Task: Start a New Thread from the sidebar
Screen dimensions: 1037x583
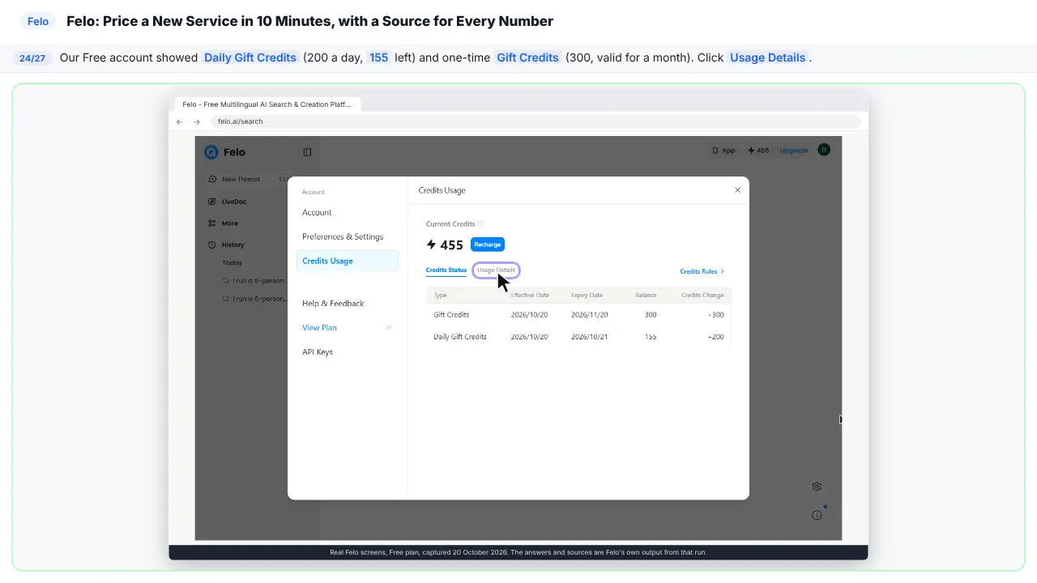Action: coord(235,179)
